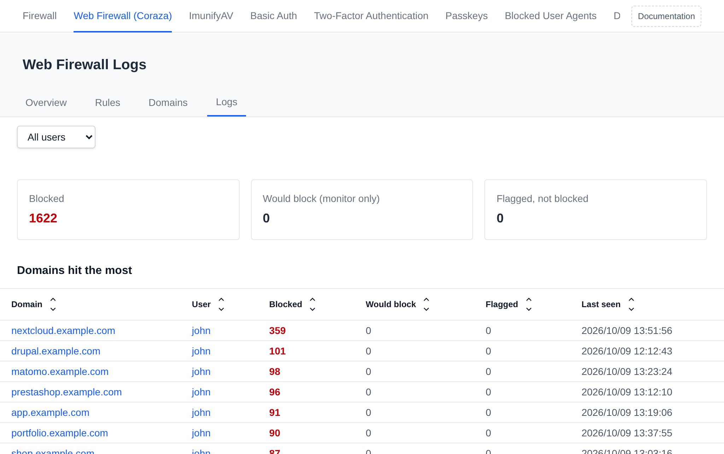Sort table by Blocked column arrows

[313, 304]
